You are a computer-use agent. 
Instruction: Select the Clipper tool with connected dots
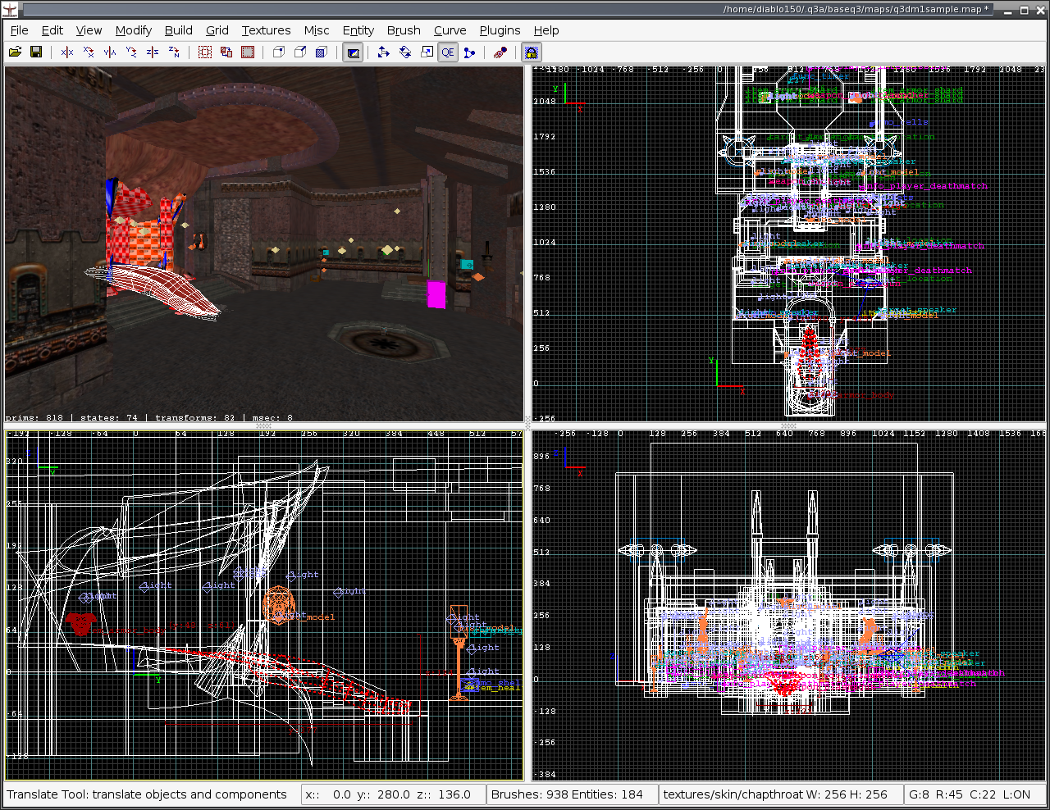pos(469,52)
